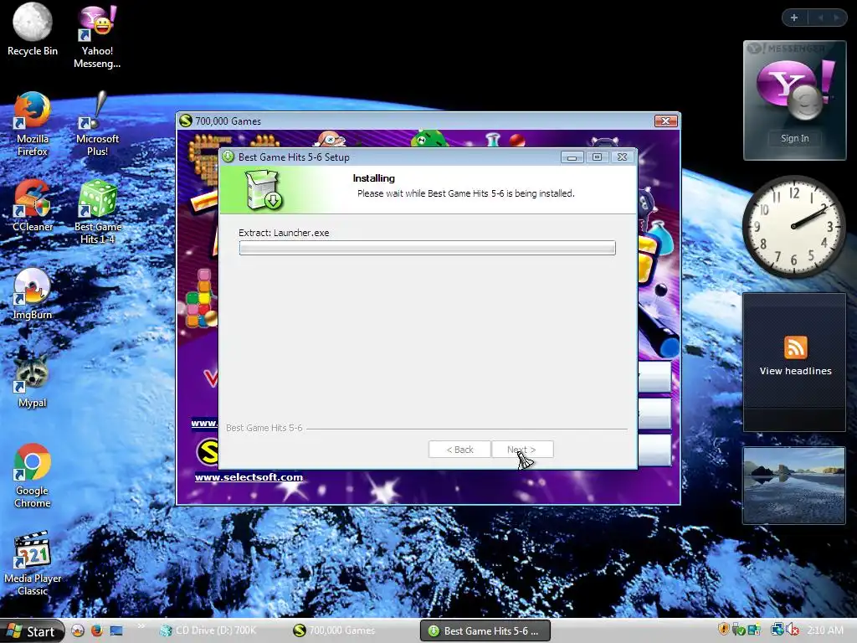The image size is (857, 643).
Task: Select Best Game Hits 5-6 taskbar item
Action: point(485,630)
